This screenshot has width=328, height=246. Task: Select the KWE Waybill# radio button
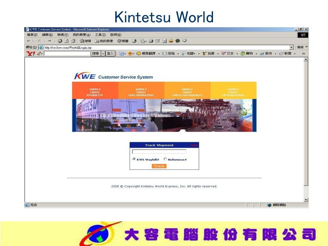(x=134, y=159)
